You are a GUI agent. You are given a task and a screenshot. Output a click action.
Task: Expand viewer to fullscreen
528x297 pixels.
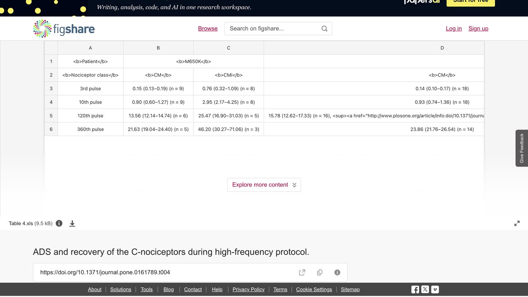(517, 223)
